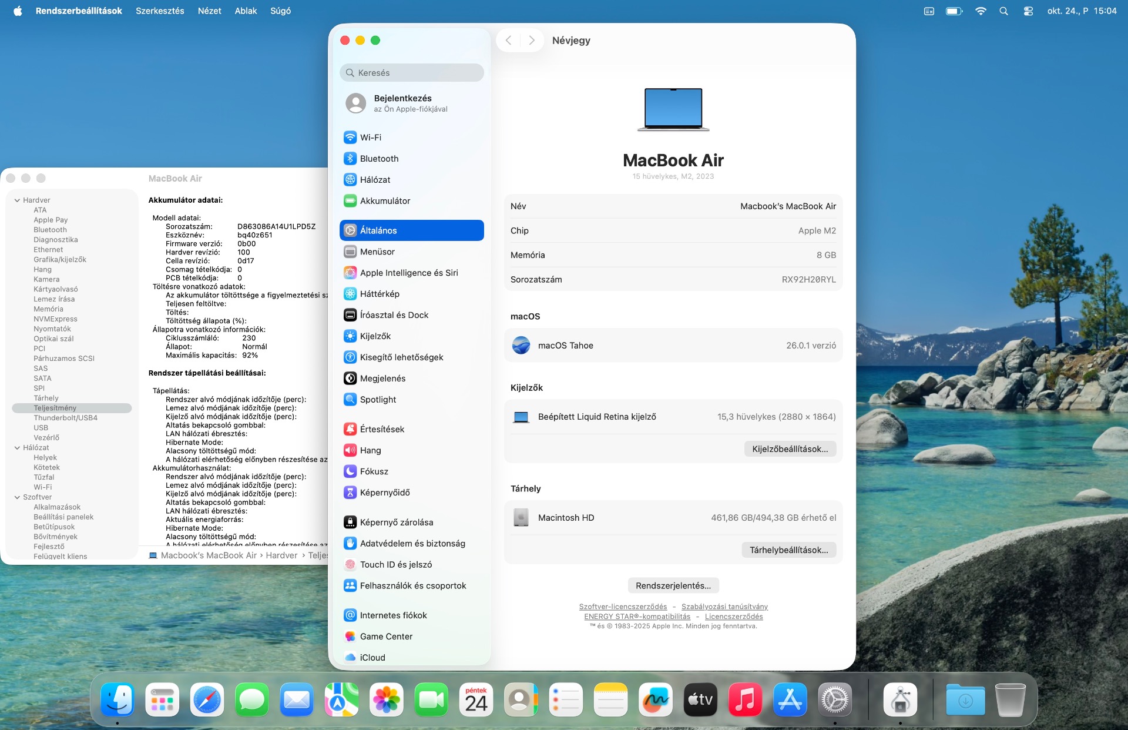
Task: Open Wi-Fi settings in sidebar
Action: click(x=370, y=138)
